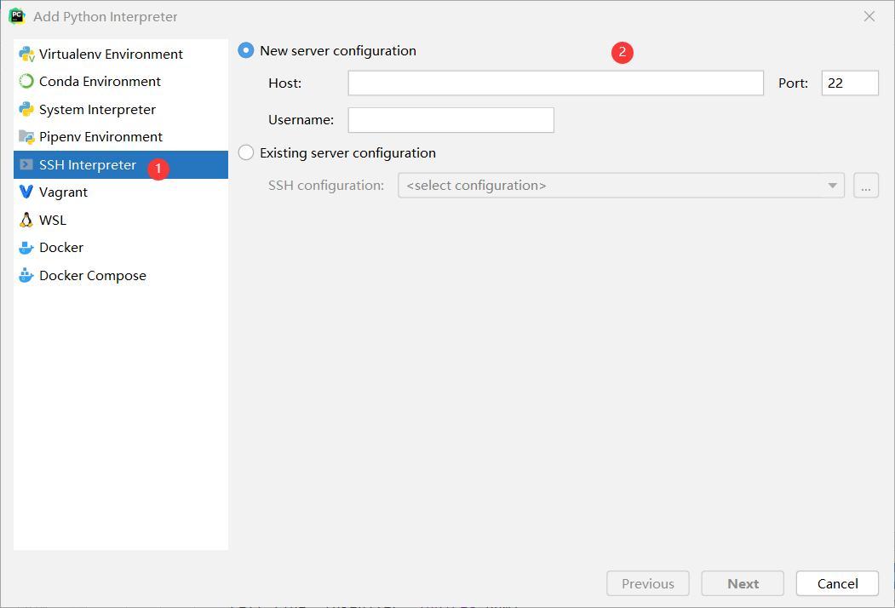Click the PyCharm logo in title bar
This screenshot has height=608, width=895.
(17, 16)
